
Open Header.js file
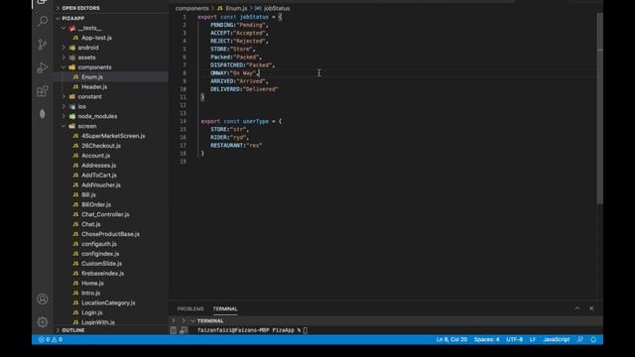pyautogui.click(x=94, y=86)
